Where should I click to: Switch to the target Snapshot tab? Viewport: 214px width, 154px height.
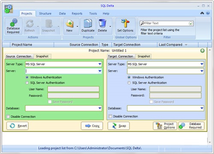click(144, 56)
